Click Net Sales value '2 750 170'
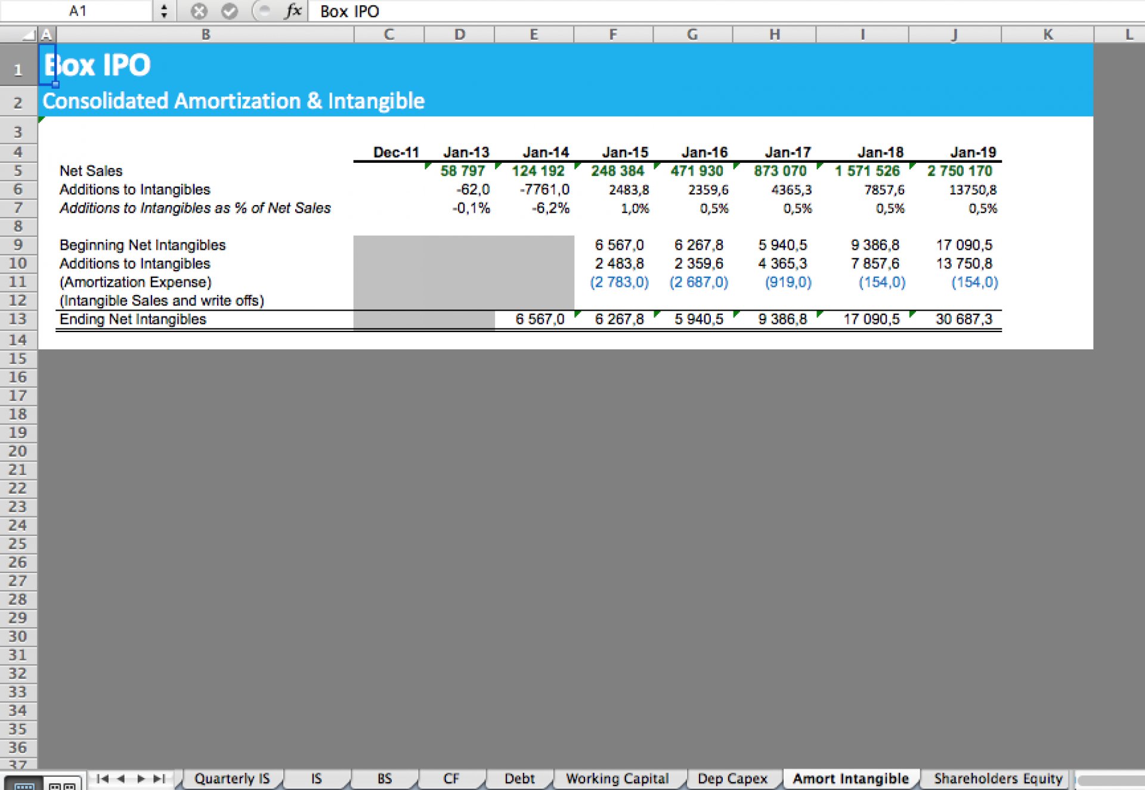 [x=960, y=171]
